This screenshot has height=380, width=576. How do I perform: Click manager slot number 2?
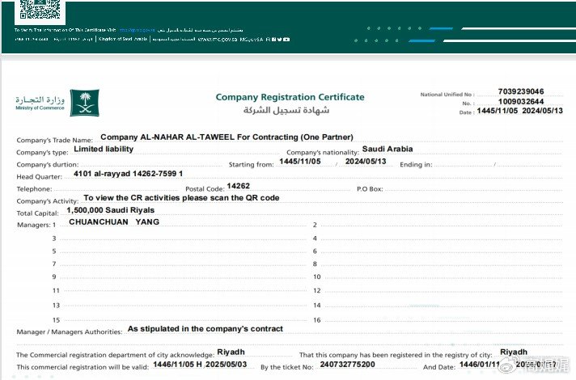(315, 225)
